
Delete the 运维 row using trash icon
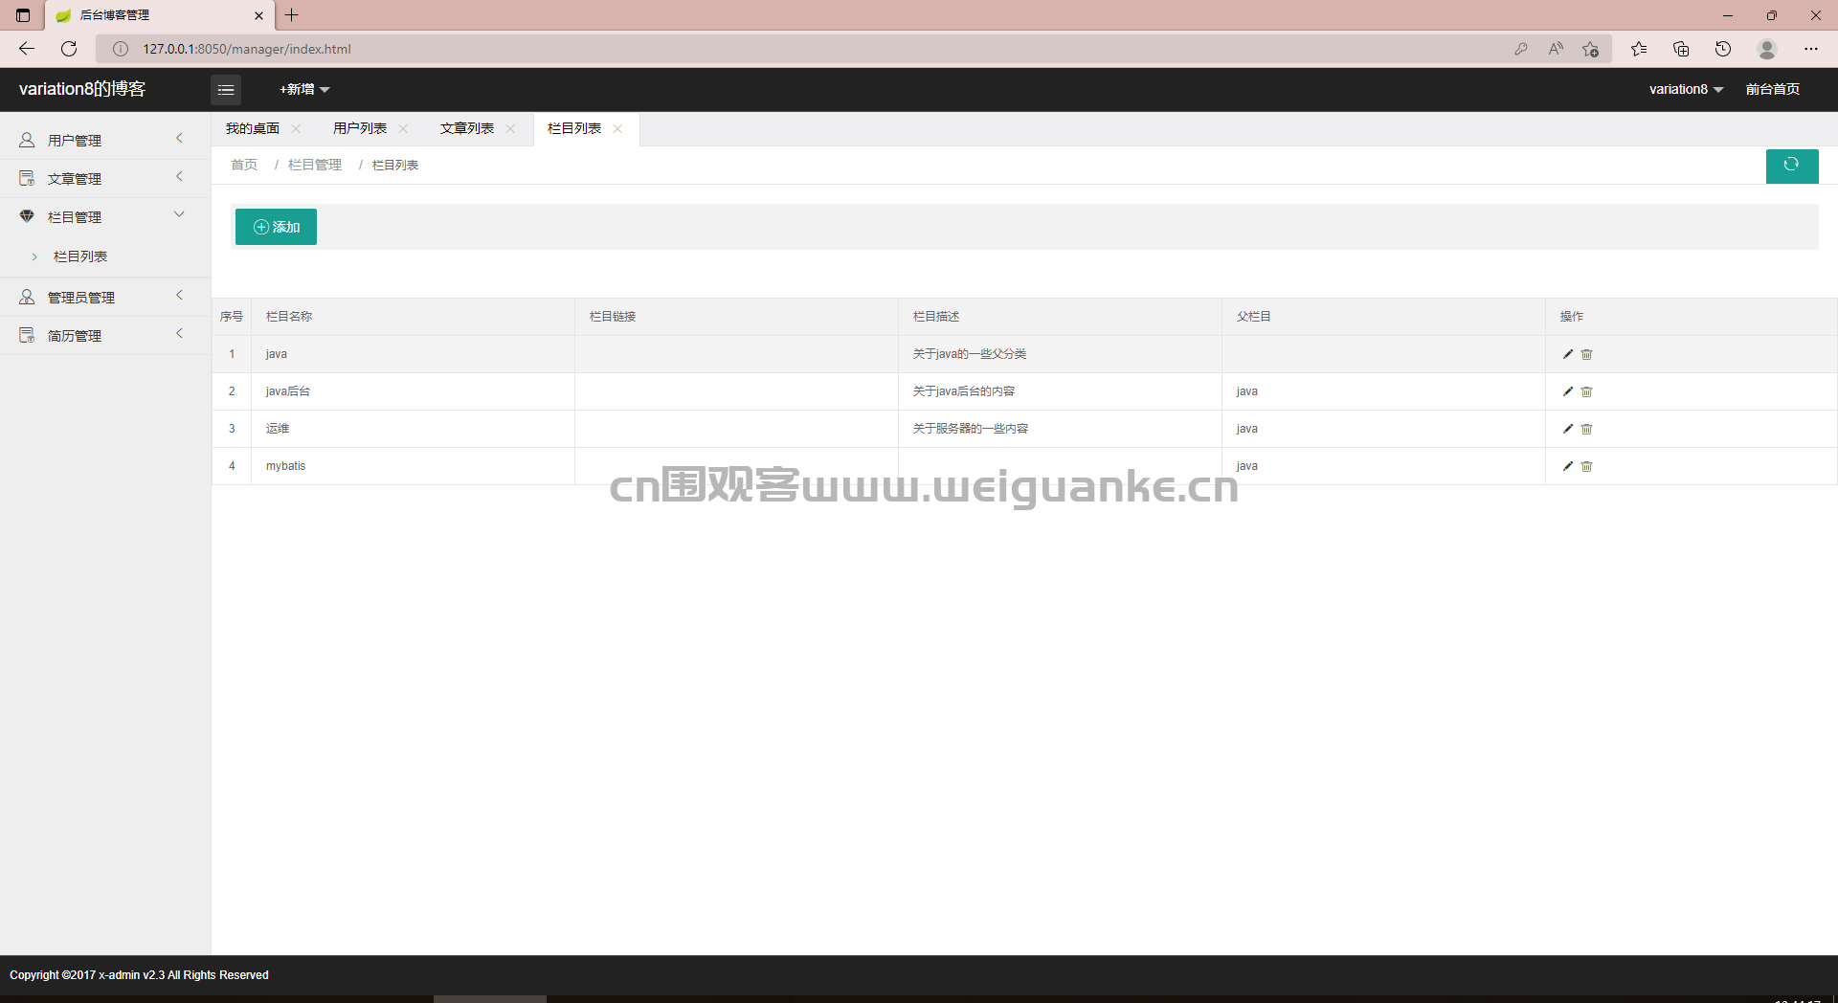(x=1586, y=429)
